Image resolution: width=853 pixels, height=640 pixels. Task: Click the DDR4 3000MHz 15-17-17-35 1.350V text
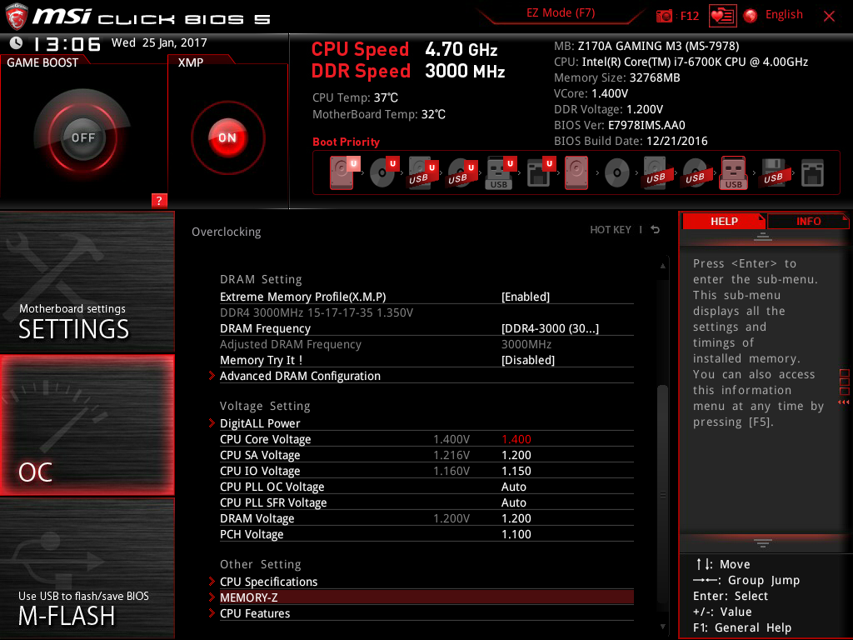pyautogui.click(x=316, y=312)
